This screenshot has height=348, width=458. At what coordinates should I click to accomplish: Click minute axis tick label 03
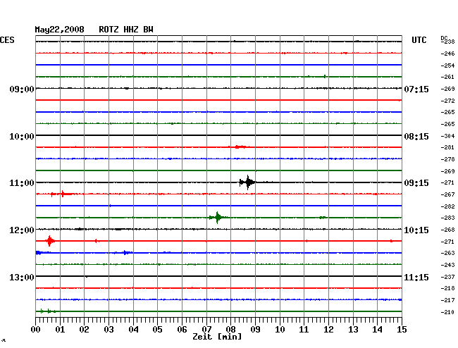pos(109,330)
